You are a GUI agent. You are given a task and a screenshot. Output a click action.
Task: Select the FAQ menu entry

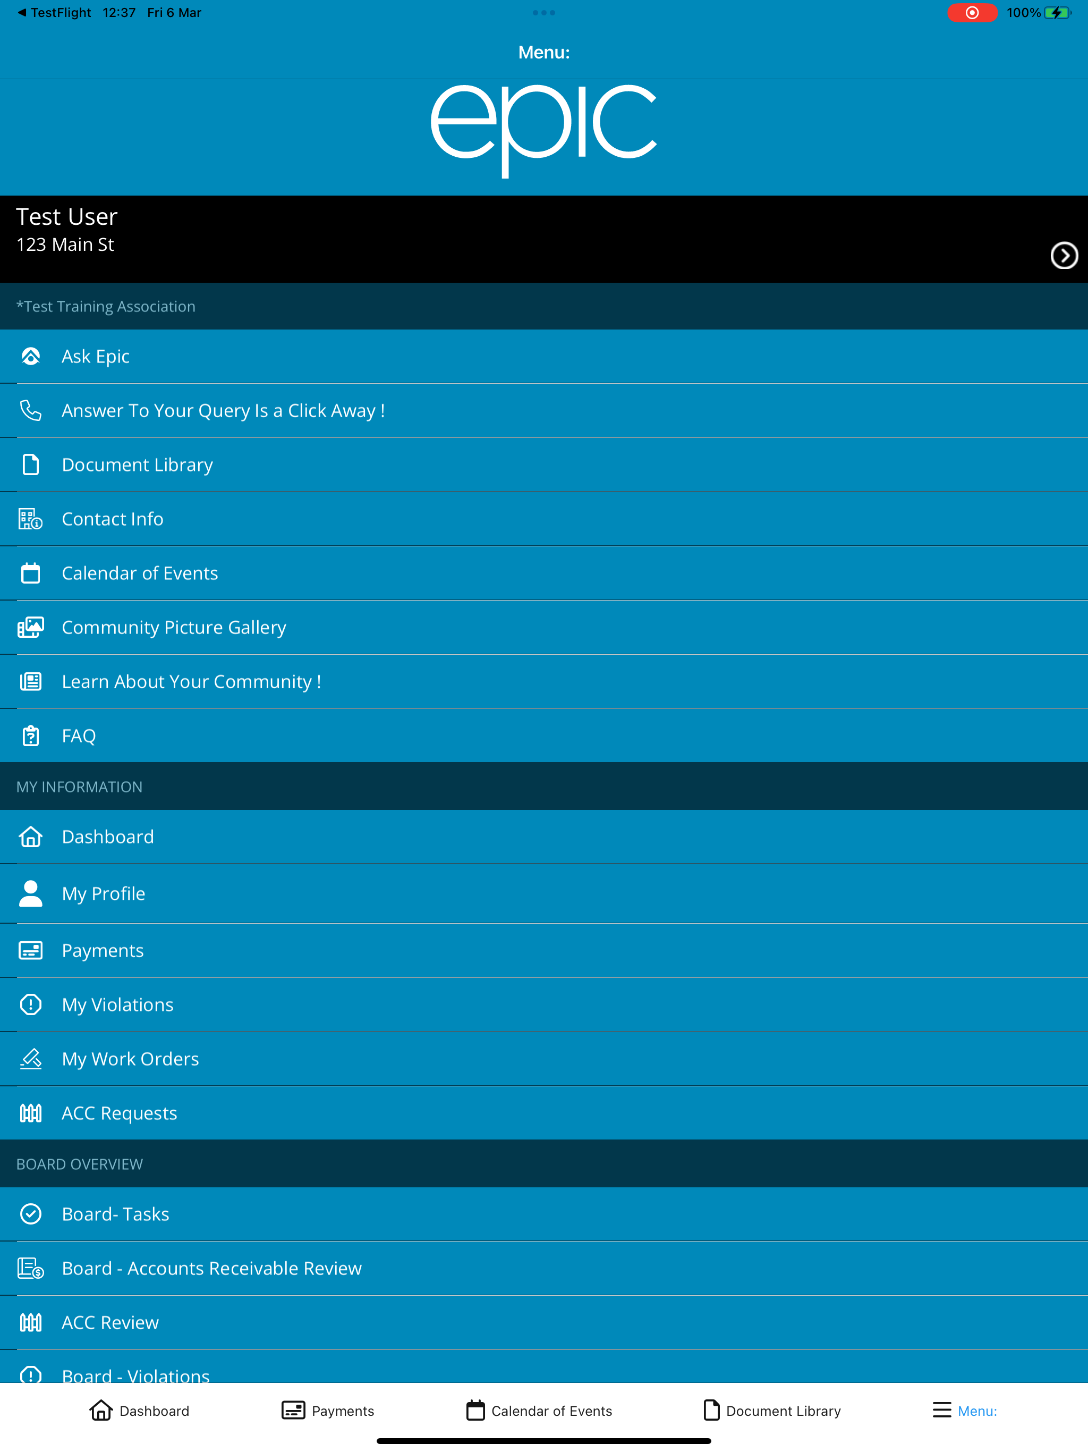[544, 736]
